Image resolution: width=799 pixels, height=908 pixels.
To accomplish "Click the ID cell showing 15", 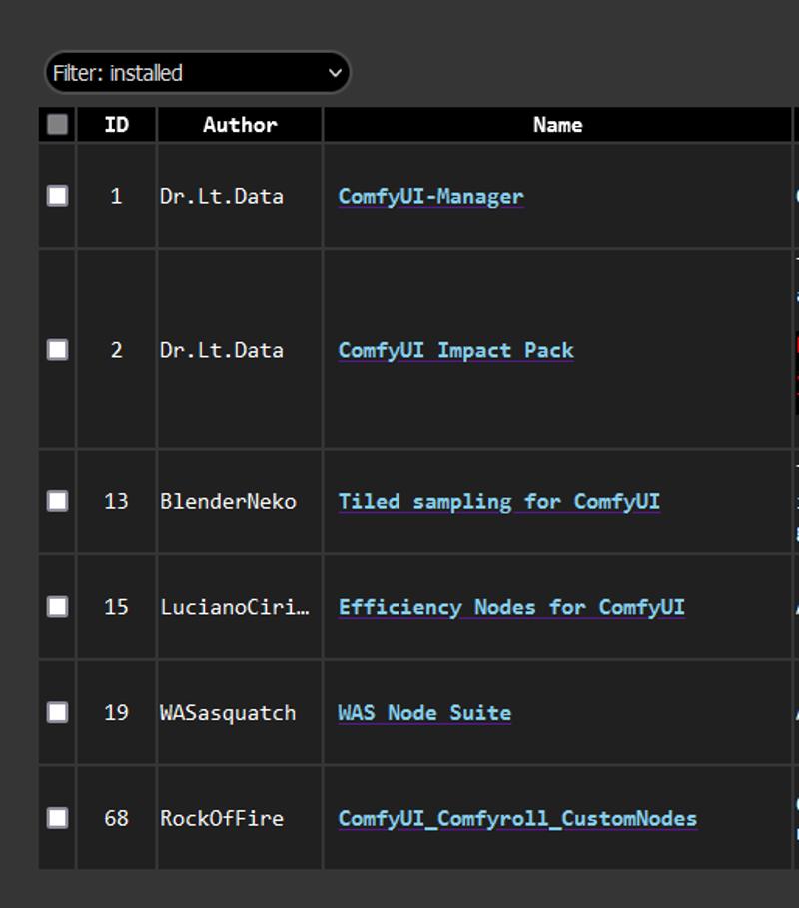I will point(117,607).
